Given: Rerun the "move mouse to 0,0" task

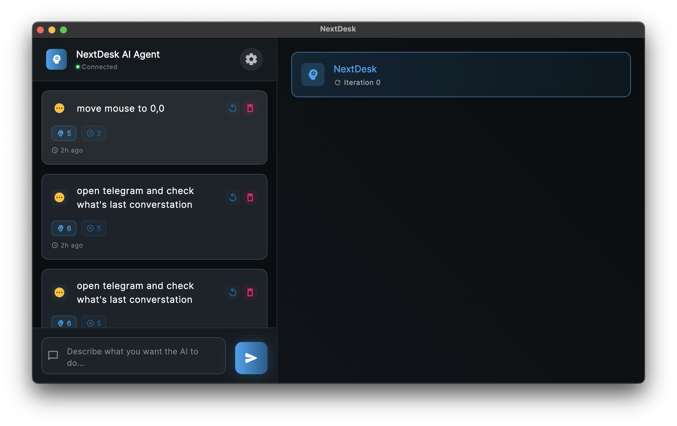Looking at the screenshot, I should click(233, 109).
